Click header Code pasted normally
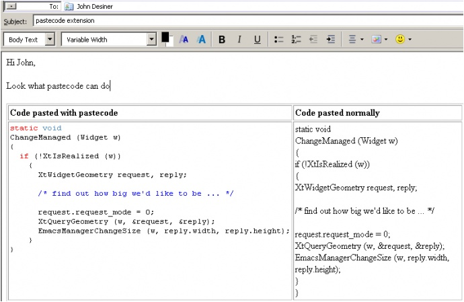 tap(338, 113)
